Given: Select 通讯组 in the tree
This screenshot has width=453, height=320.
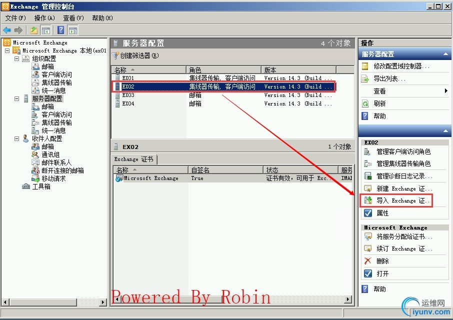Looking at the screenshot, I should [x=50, y=154].
